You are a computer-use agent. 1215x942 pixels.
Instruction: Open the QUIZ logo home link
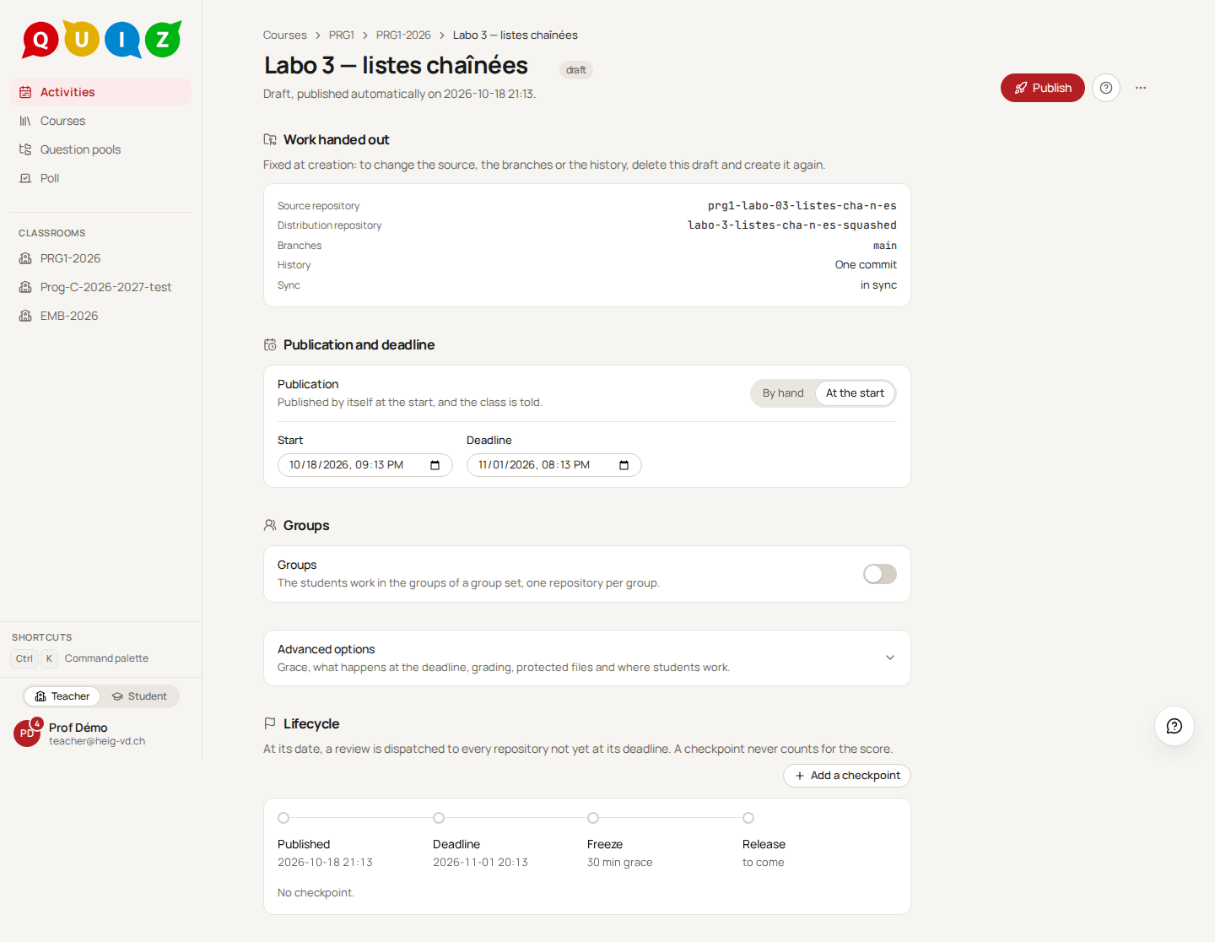click(x=101, y=40)
